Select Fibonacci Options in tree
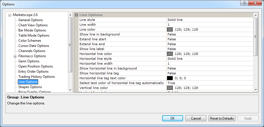Viewport: 264px width, 127px height. pyautogui.click(x=32, y=56)
